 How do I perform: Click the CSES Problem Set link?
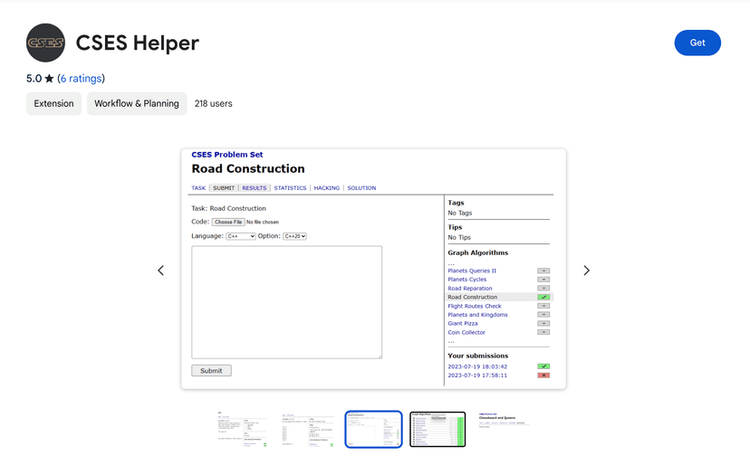[227, 155]
